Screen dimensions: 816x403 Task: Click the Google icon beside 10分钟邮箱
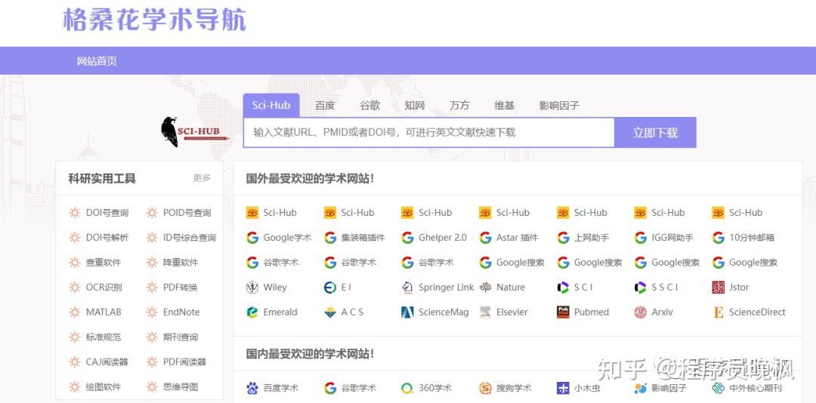click(x=719, y=238)
